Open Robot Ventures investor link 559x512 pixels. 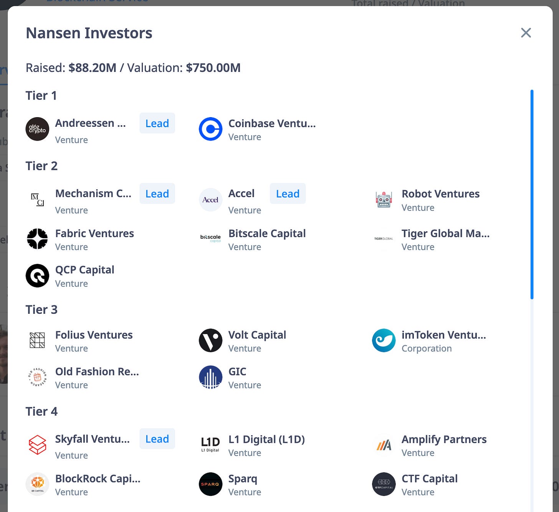(x=440, y=194)
